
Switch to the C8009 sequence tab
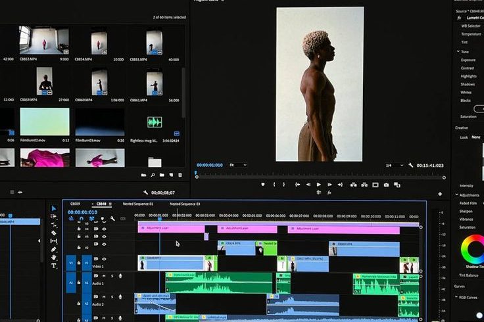click(75, 204)
